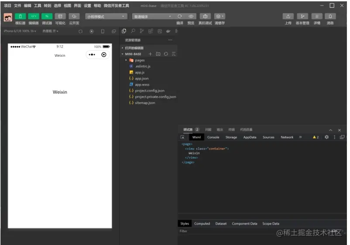Click the new folder icon
Screen dimensions: 350x245
pyautogui.click(x=158, y=54)
